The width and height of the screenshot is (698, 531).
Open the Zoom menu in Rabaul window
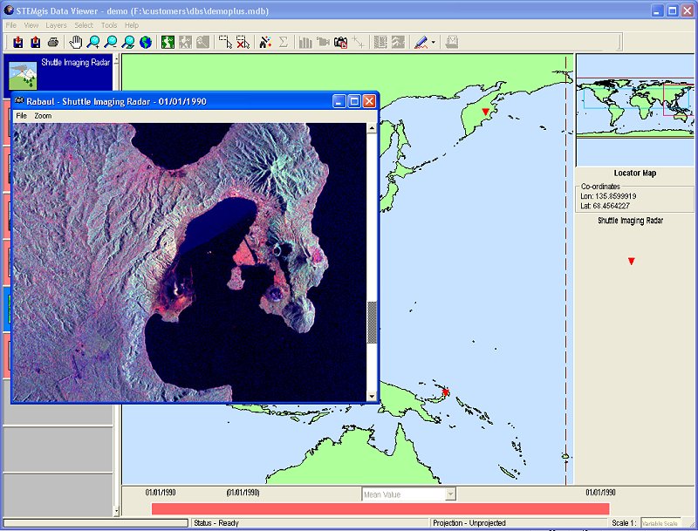point(43,116)
